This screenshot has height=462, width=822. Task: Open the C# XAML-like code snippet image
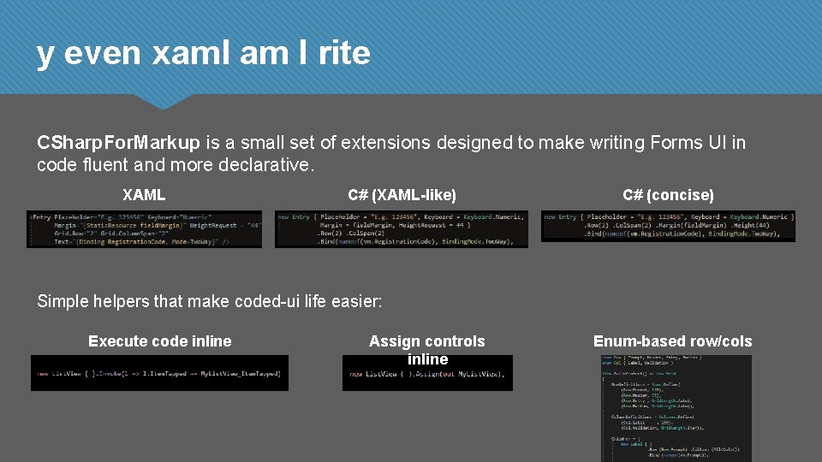(402, 229)
